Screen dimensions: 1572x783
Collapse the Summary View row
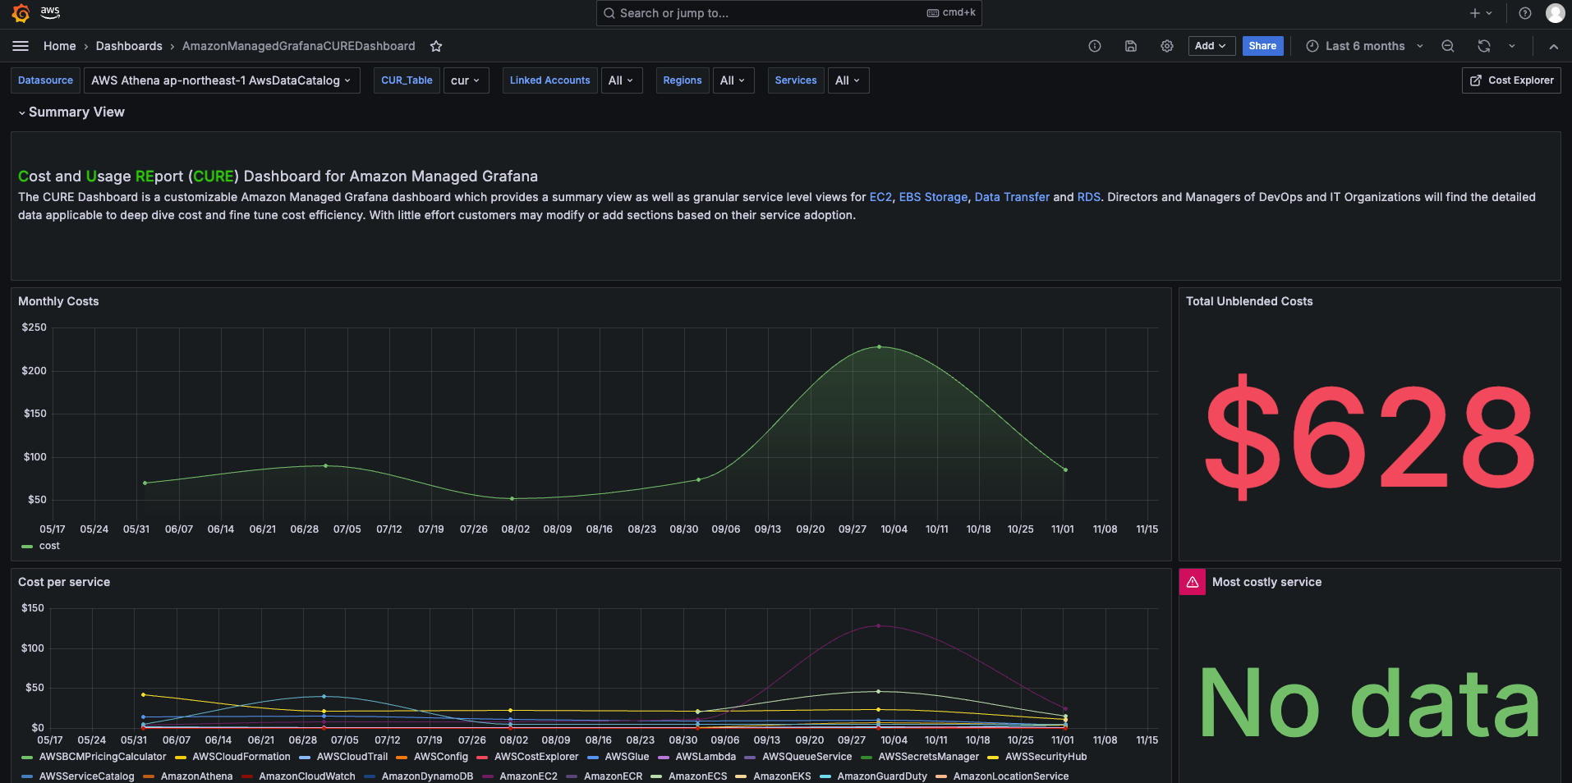[x=76, y=112]
